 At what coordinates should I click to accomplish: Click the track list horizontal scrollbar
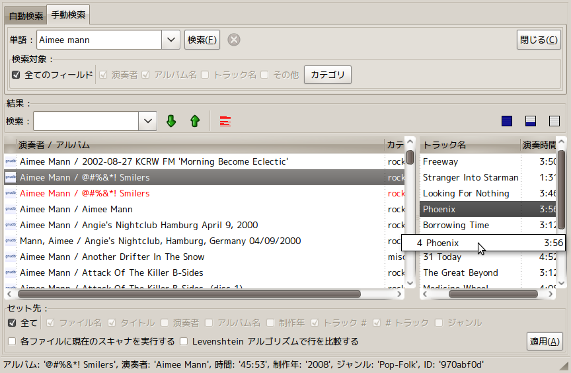point(493,294)
